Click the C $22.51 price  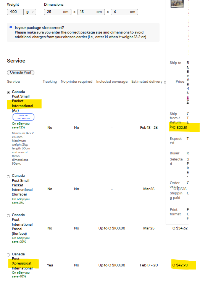point(180,128)
